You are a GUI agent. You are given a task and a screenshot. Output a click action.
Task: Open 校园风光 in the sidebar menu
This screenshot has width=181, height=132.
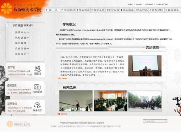tap(22, 54)
